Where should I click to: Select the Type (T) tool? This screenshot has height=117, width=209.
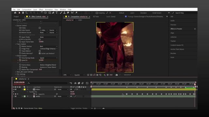tap(56, 13)
